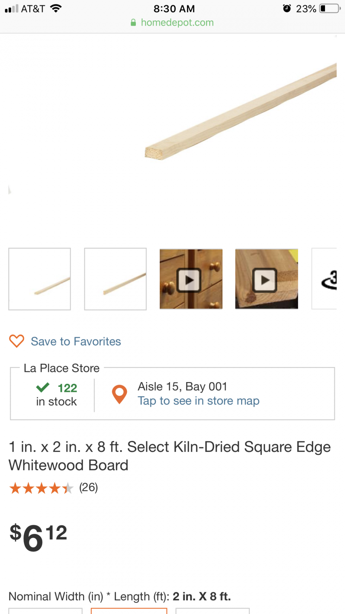The image size is (345, 614).
Task: Tap the battery icon in the status bar
Action: [329, 9]
